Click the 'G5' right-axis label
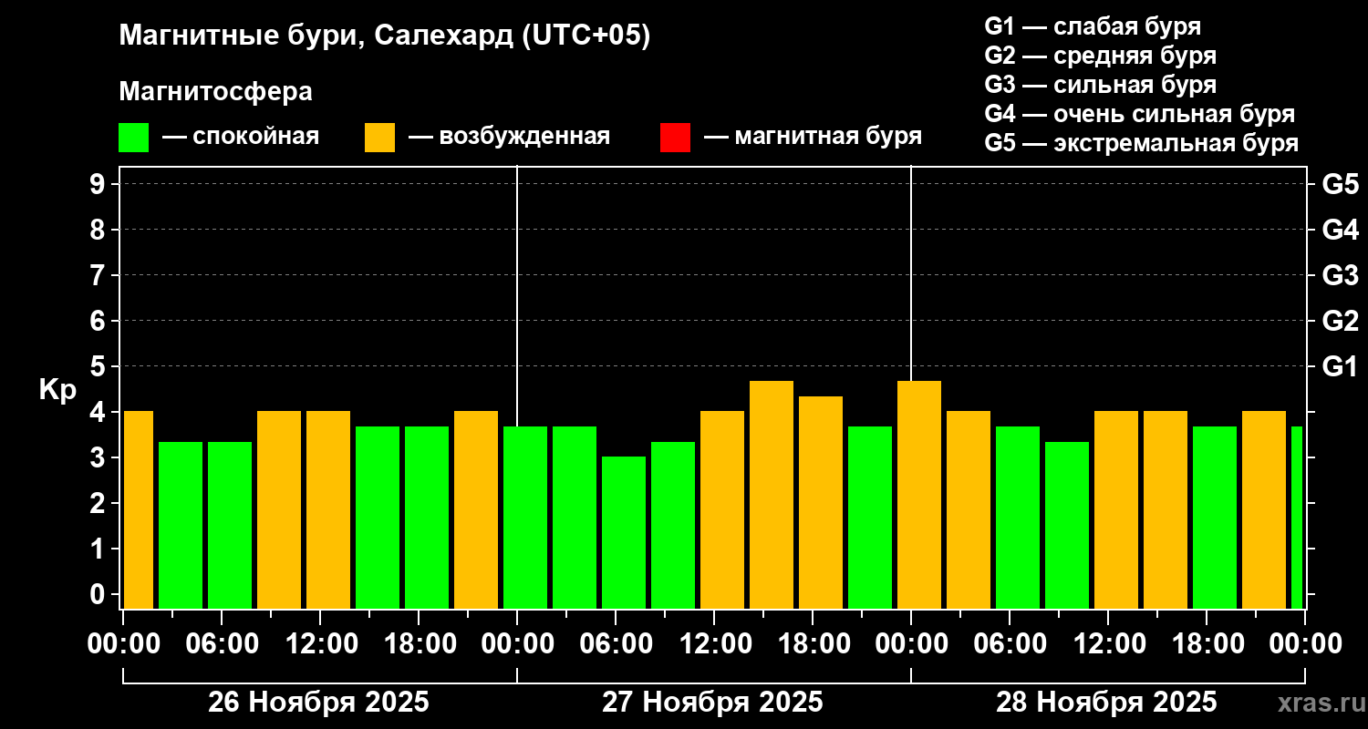 (x=1340, y=184)
